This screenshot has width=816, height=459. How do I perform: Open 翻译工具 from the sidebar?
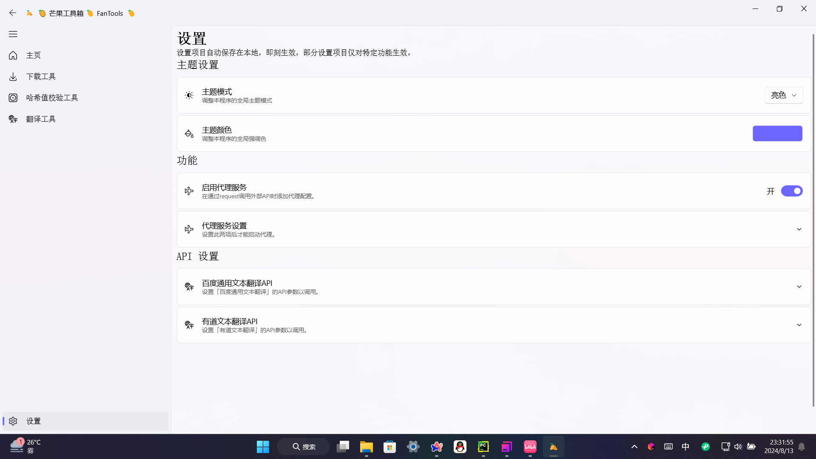click(x=41, y=119)
